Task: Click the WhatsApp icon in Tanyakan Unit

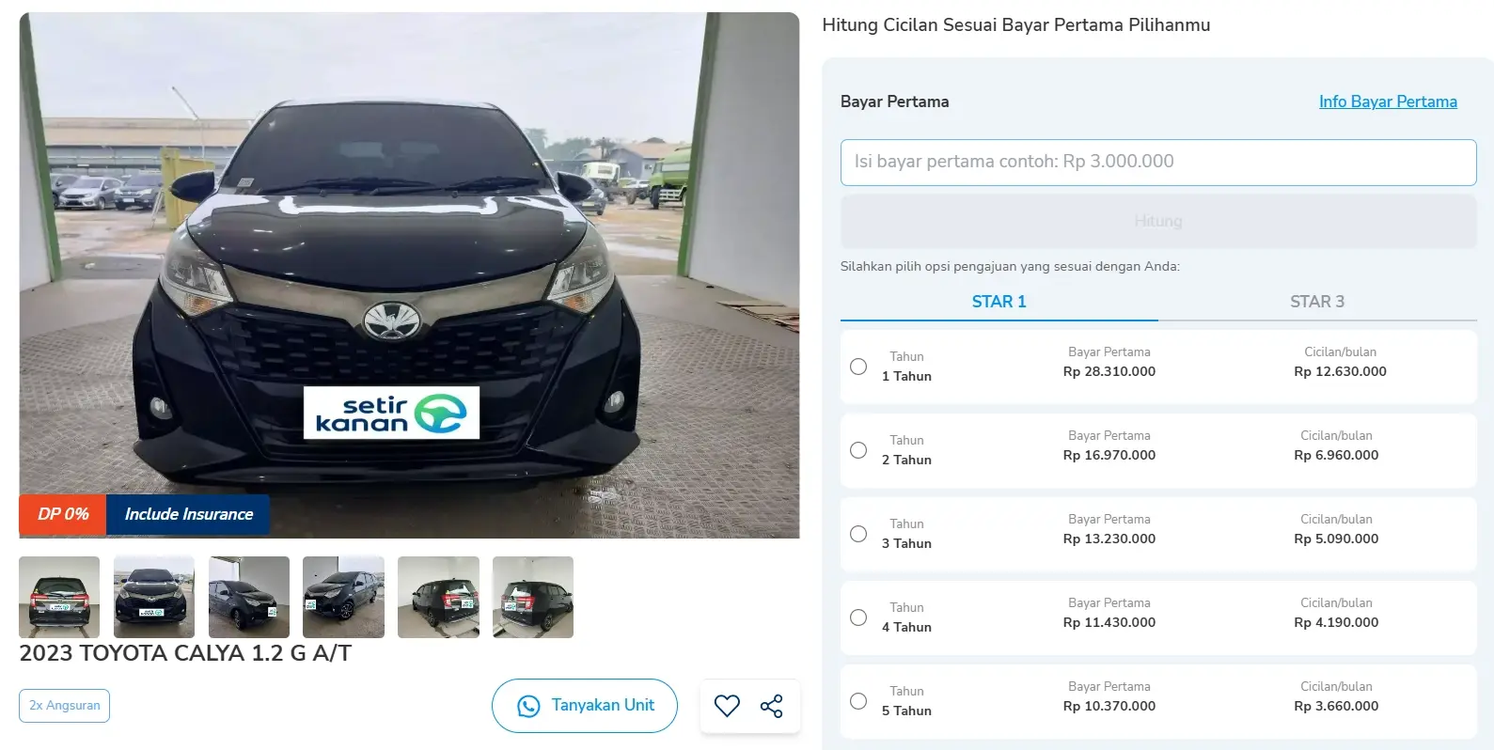Action: (x=528, y=706)
